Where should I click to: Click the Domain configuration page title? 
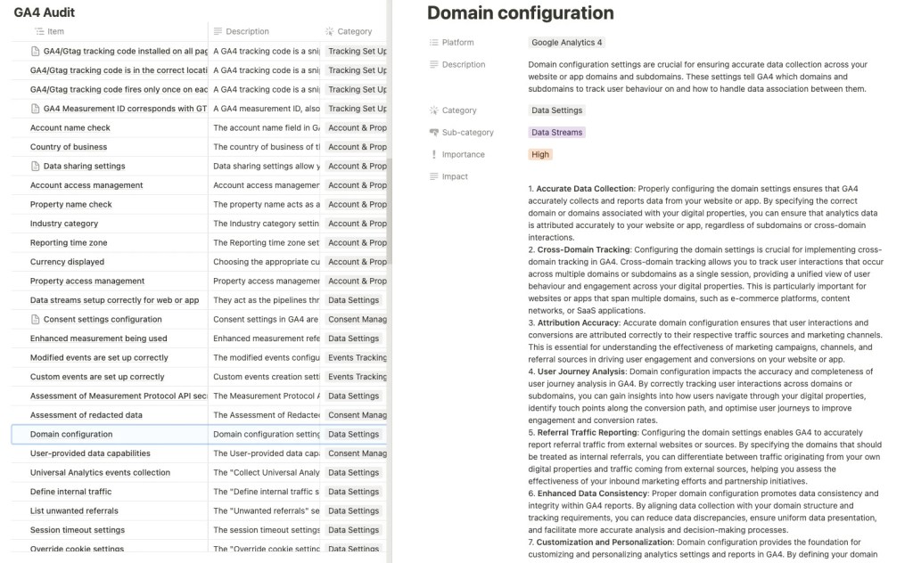point(520,13)
